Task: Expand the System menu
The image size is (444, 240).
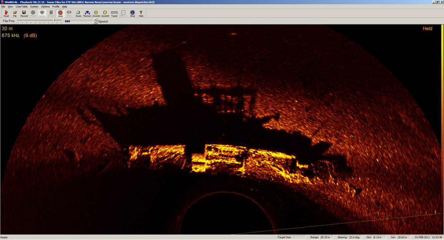Action: pos(34,6)
